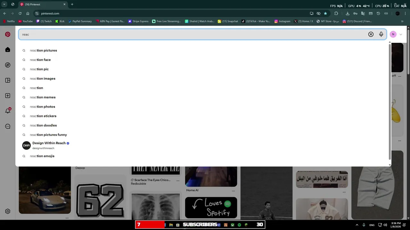
Task: Start voice search with the microphone icon
Action: click(x=381, y=34)
